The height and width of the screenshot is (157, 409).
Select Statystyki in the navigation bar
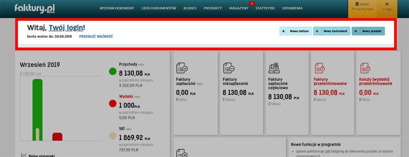pos(265,8)
